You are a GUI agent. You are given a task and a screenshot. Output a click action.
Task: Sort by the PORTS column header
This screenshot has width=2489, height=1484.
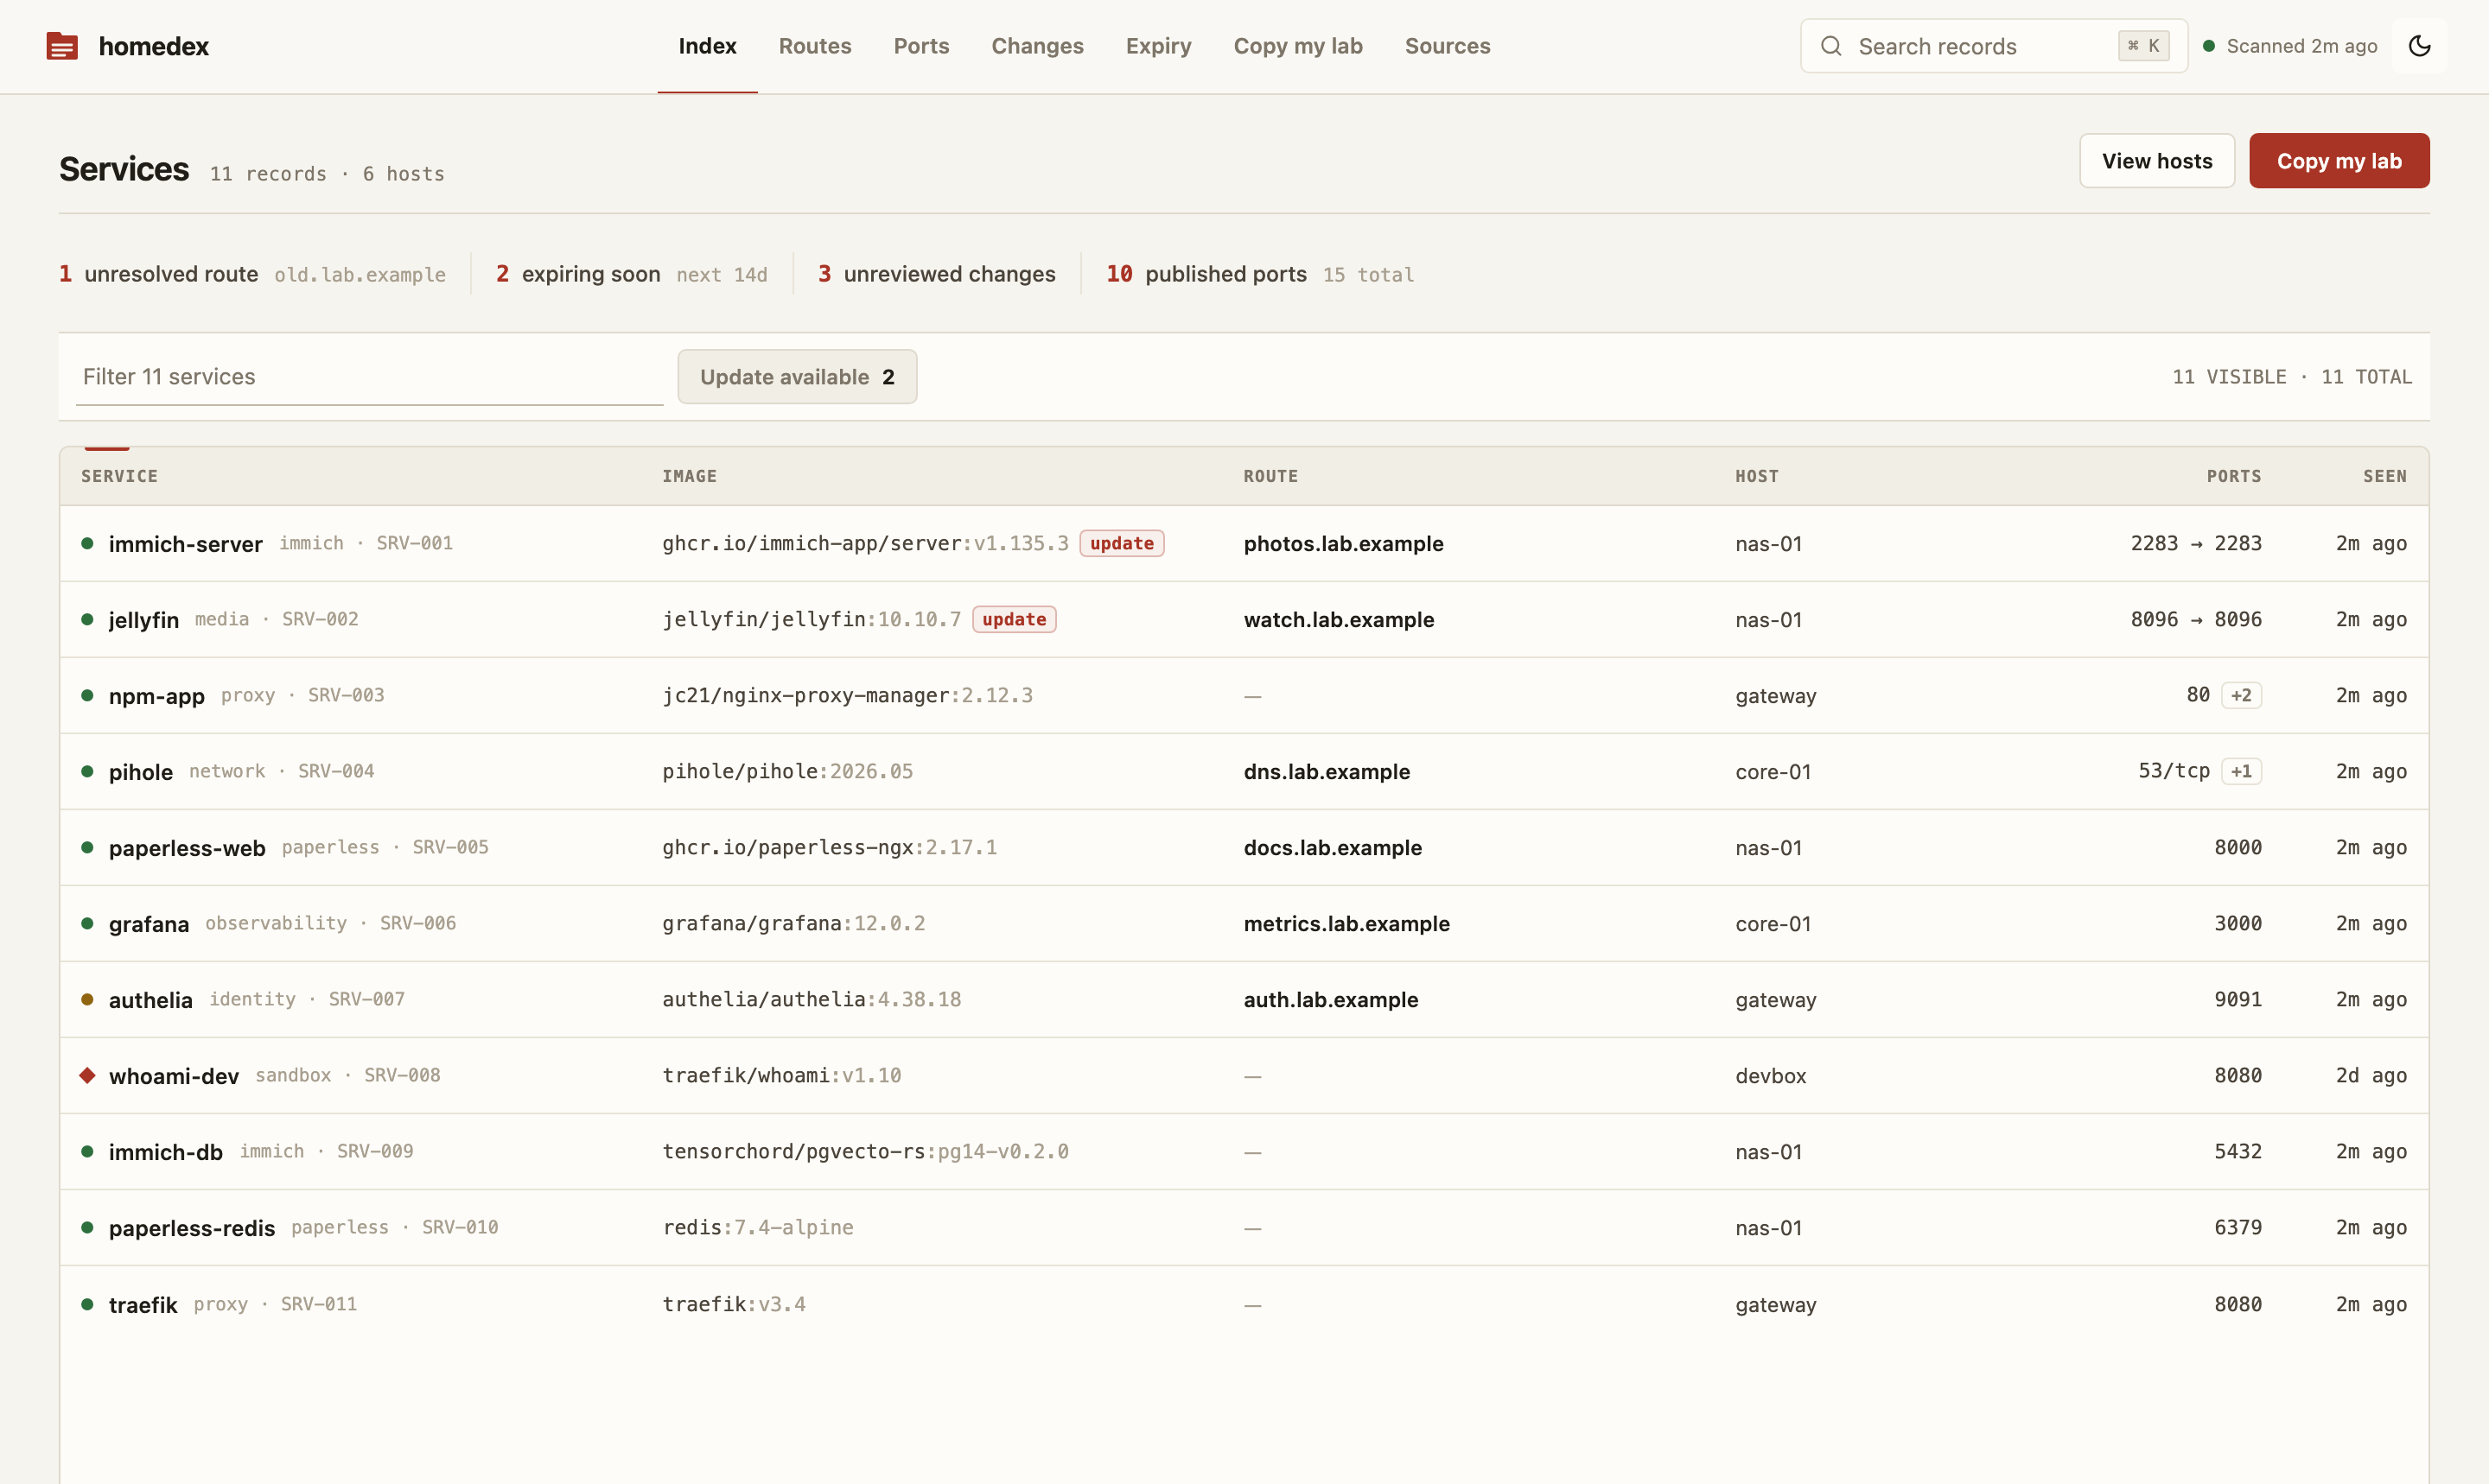pos(2233,476)
